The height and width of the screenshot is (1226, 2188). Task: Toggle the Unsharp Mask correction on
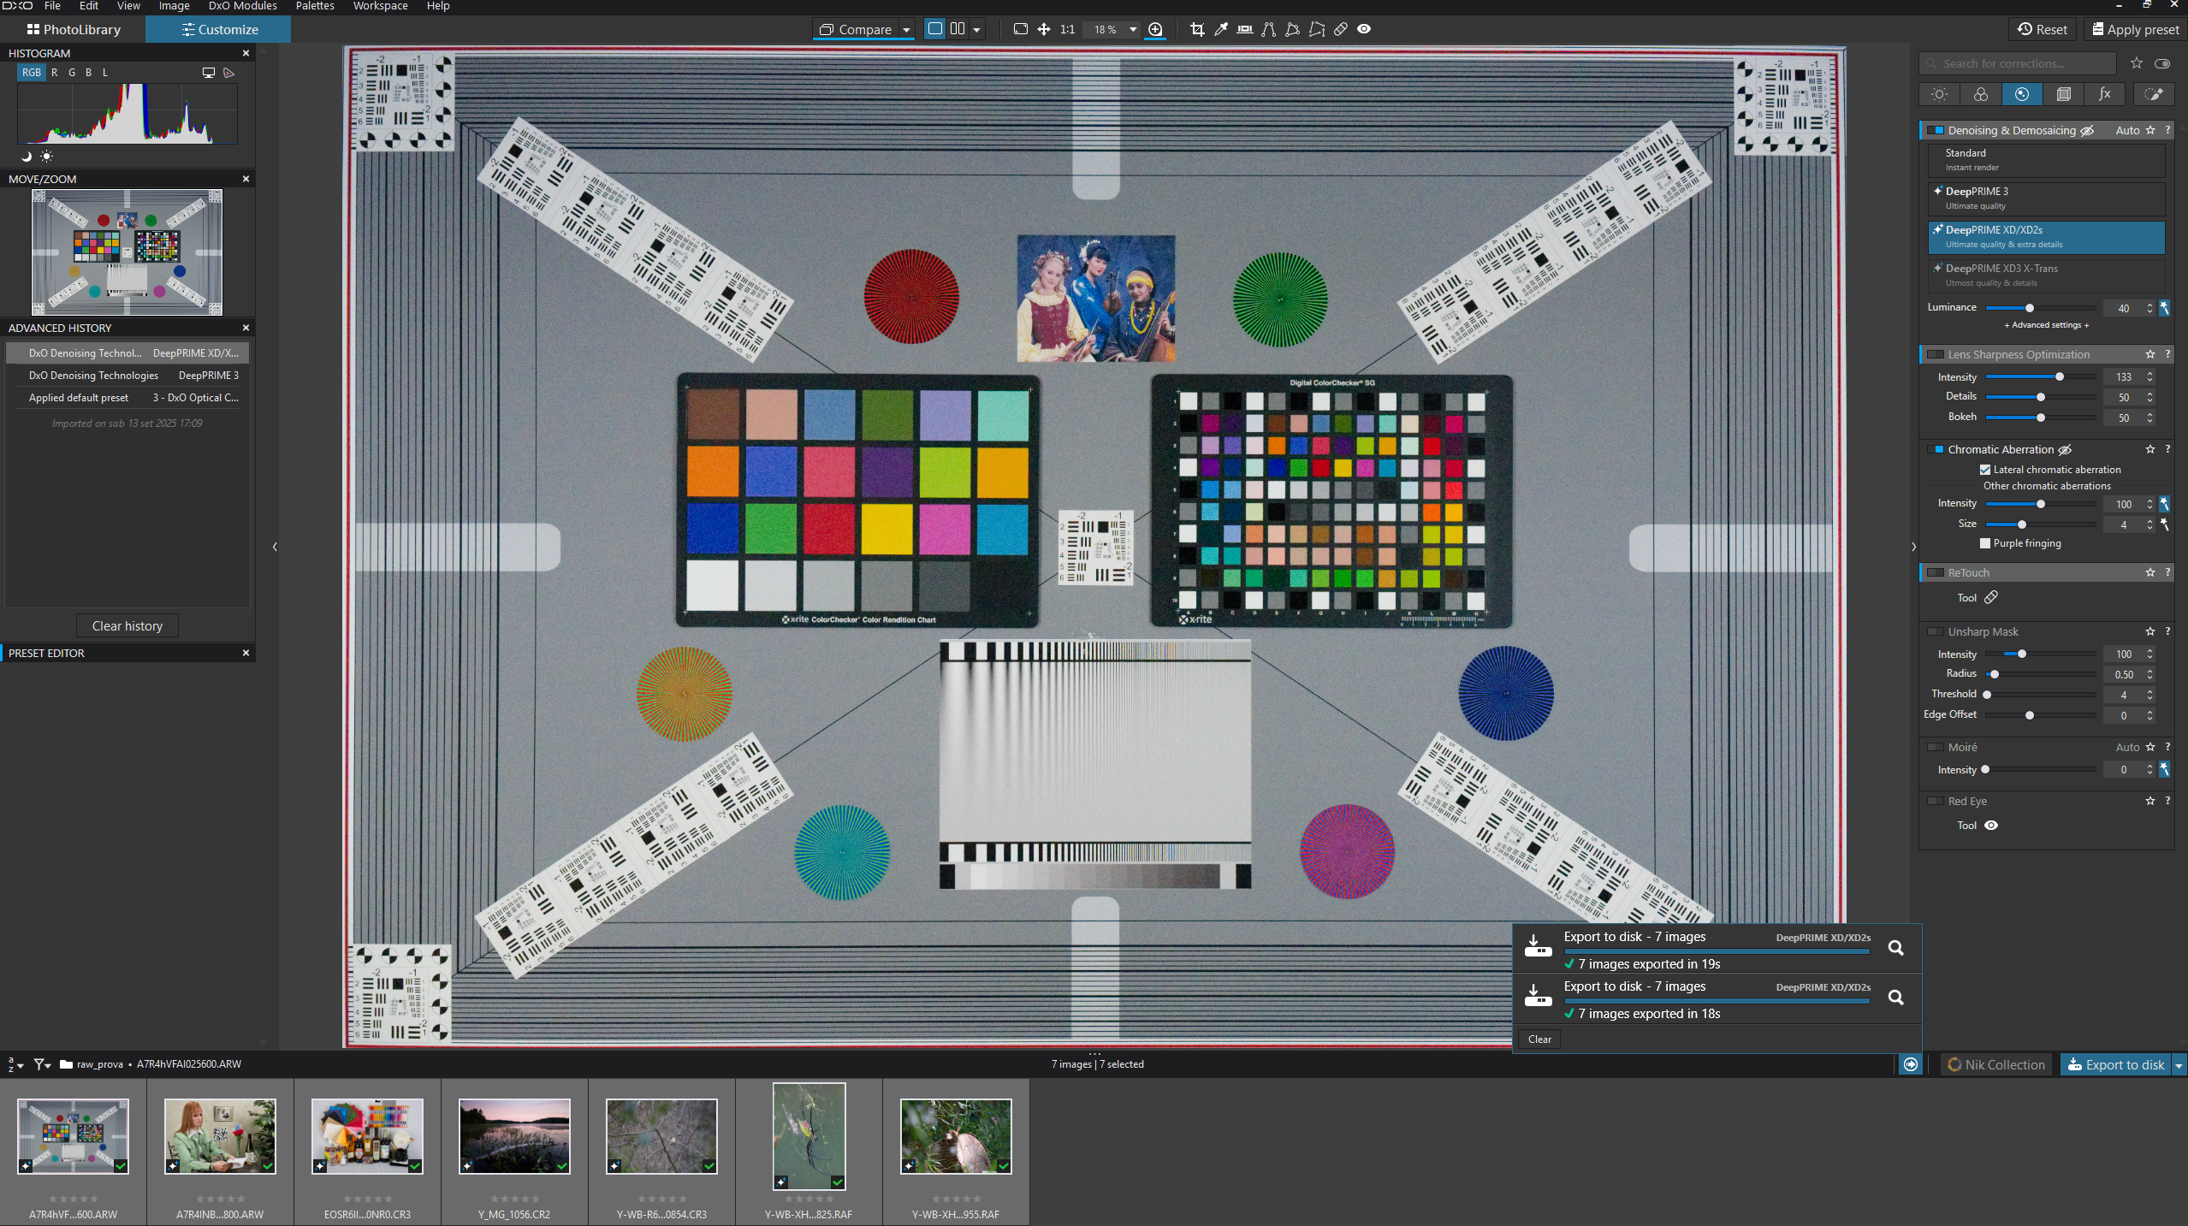[x=1935, y=631]
